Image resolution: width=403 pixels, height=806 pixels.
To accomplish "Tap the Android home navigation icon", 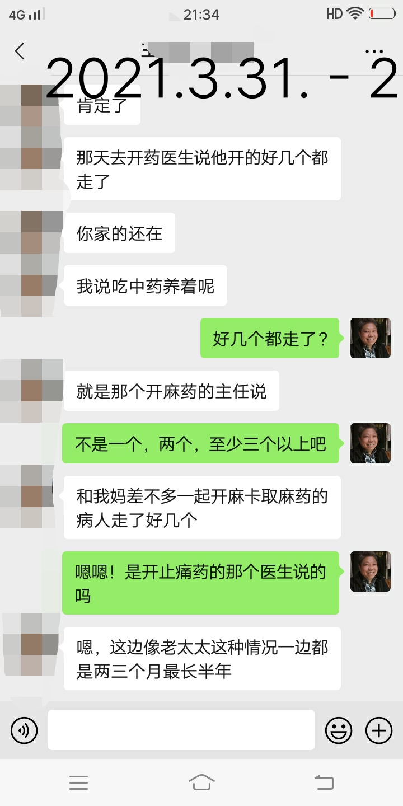I will [201, 782].
